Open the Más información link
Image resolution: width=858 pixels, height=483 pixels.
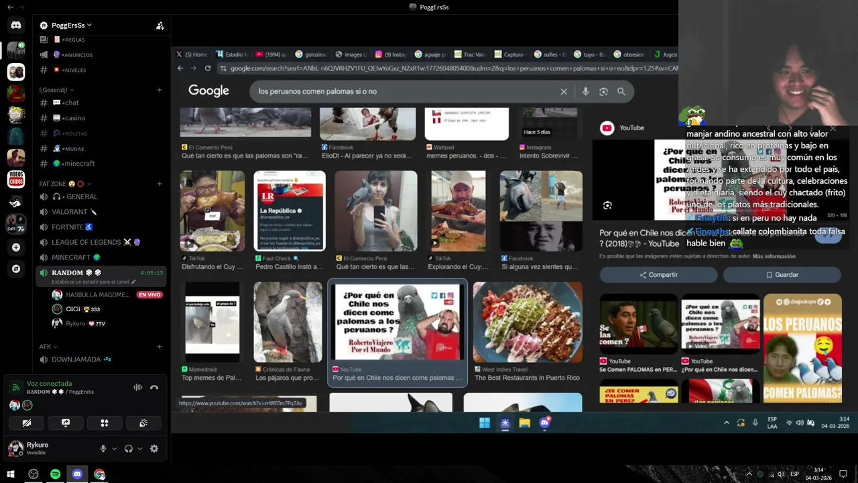pos(774,256)
